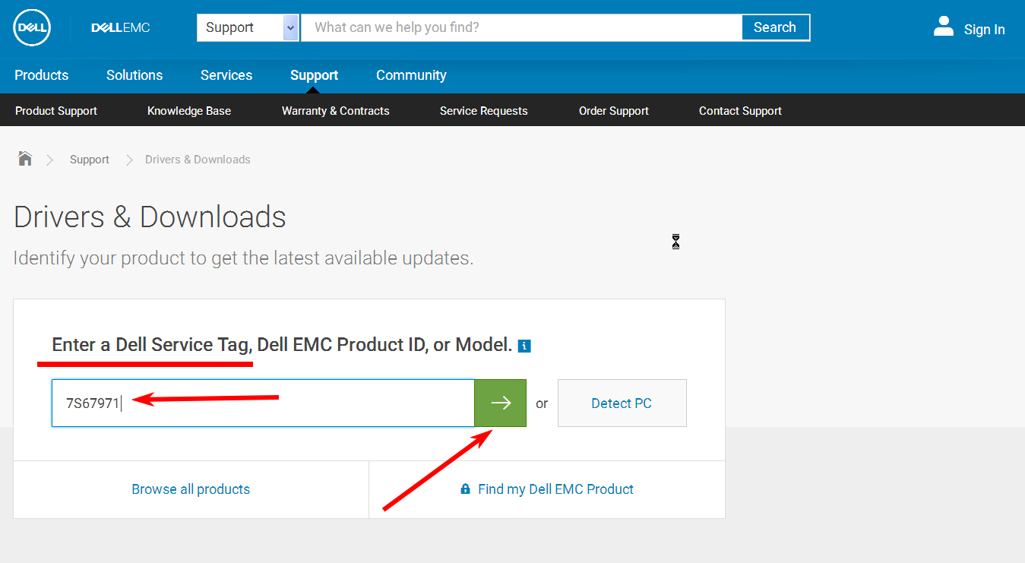Click the blue info icon beside Model
Viewport: 1025px width, 563px height.
pos(524,346)
